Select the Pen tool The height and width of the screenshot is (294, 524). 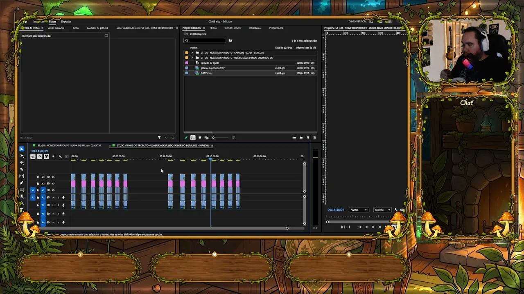[22, 183]
